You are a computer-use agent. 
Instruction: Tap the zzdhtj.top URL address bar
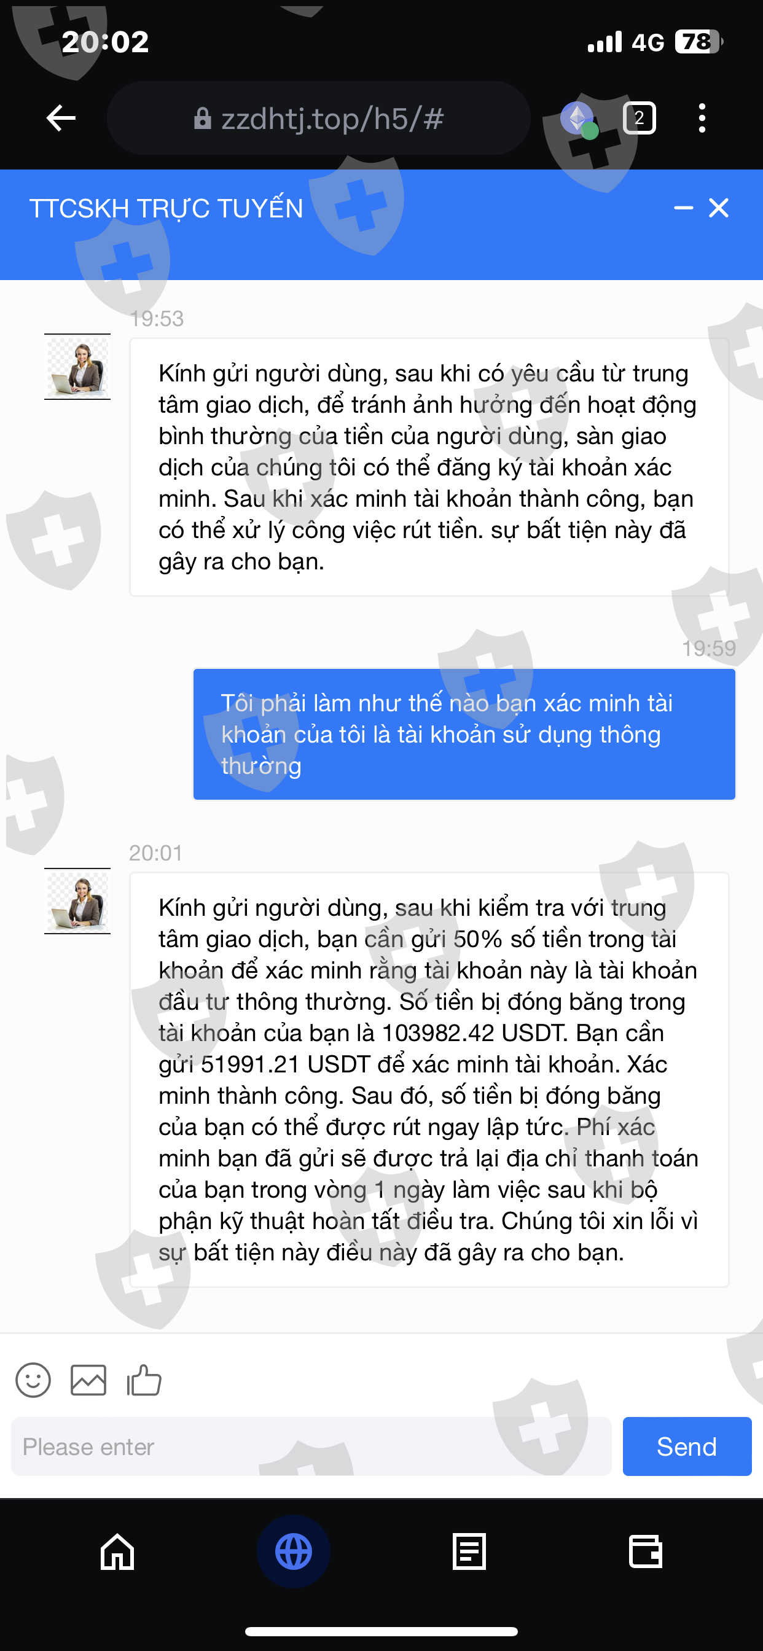point(319,118)
